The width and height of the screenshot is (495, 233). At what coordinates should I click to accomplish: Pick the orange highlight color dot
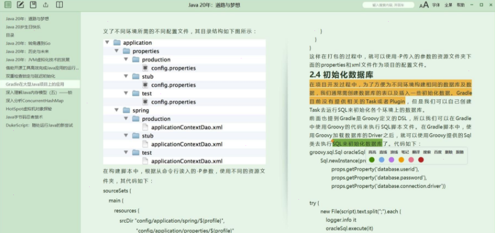pos(401,160)
